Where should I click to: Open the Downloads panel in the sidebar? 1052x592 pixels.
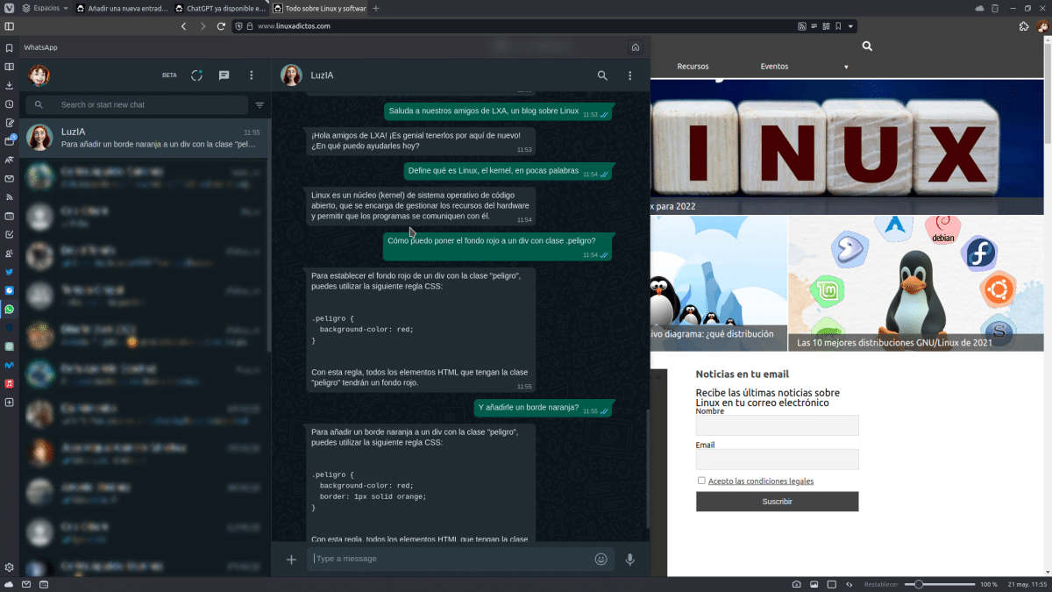9,86
